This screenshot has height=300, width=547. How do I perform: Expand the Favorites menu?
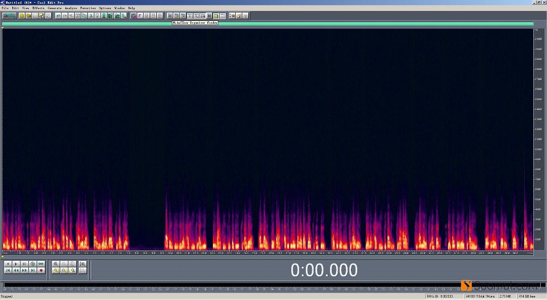pos(88,8)
